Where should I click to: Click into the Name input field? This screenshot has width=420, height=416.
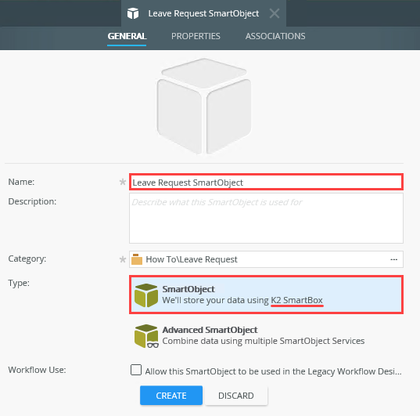coord(266,183)
